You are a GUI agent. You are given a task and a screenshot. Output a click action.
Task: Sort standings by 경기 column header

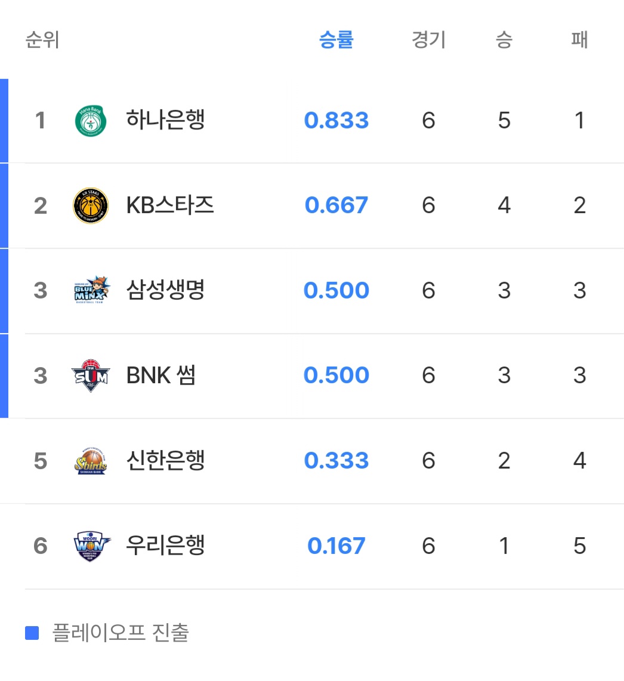428,40
